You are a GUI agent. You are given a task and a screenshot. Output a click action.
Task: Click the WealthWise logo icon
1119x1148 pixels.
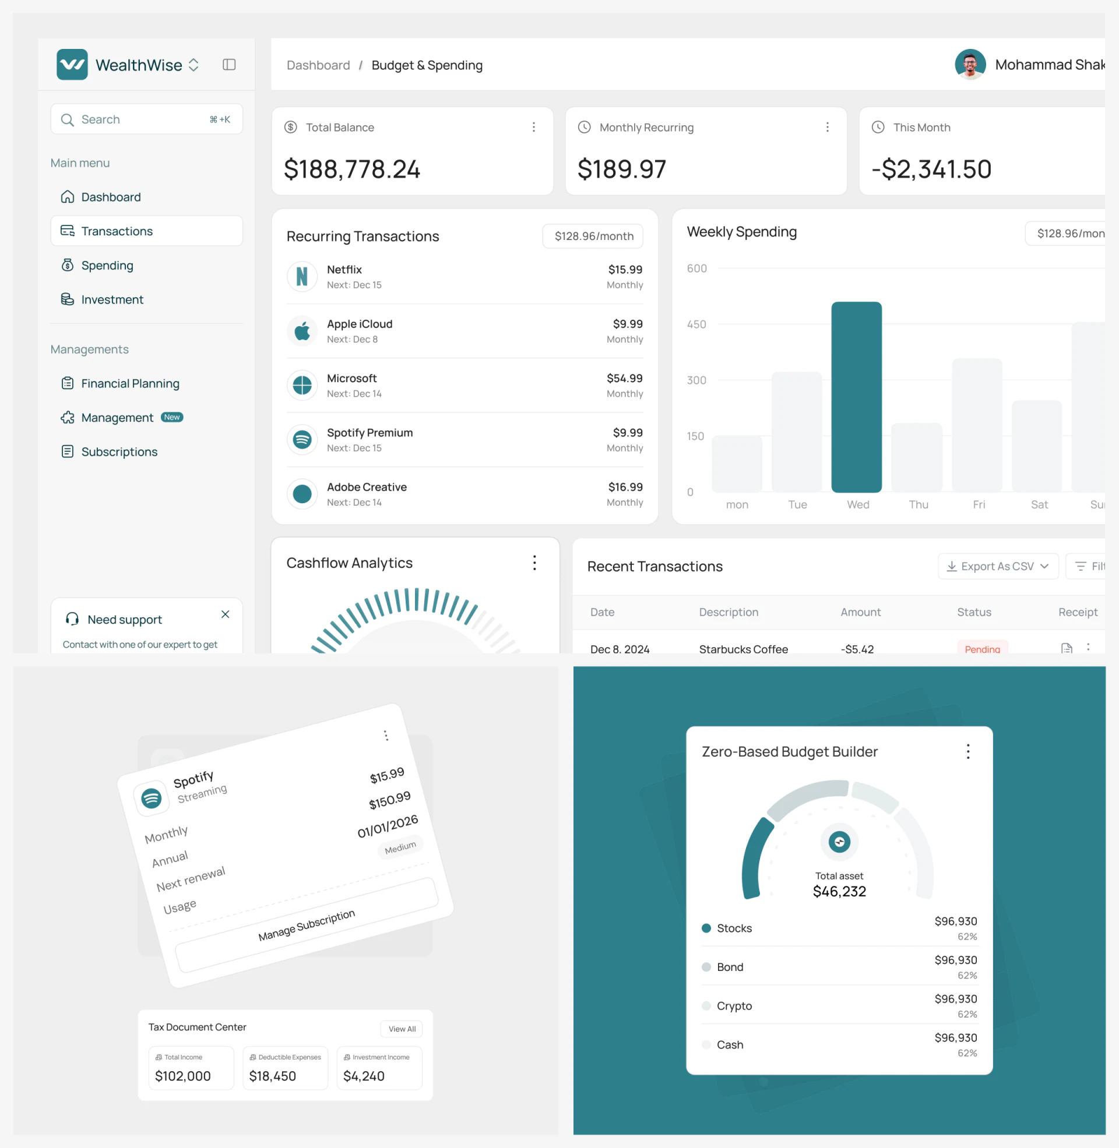tap(72, 65)
